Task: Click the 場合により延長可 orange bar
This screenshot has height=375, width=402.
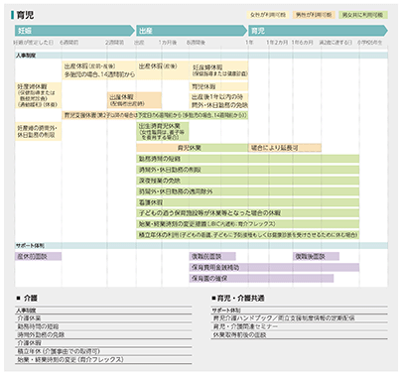Action: coord(285,148)
